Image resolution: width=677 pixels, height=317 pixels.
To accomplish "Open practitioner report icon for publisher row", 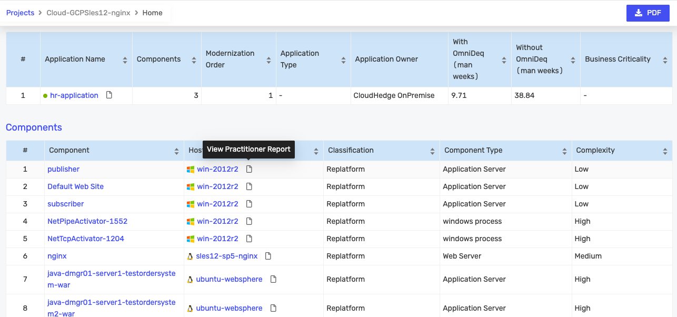I will point(250,169).
